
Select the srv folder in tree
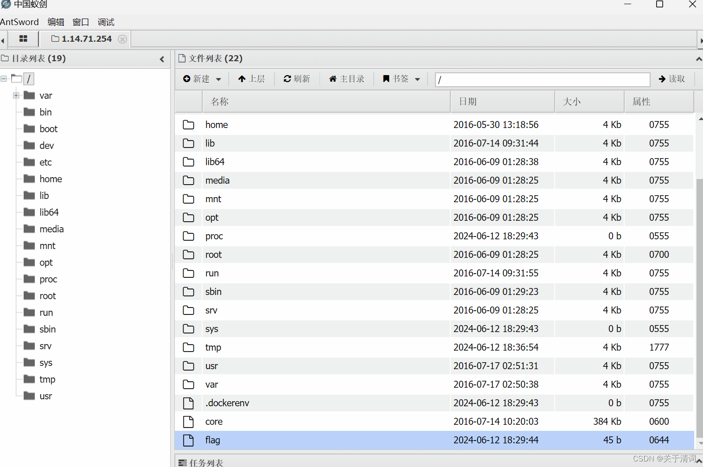click(45, 346)
